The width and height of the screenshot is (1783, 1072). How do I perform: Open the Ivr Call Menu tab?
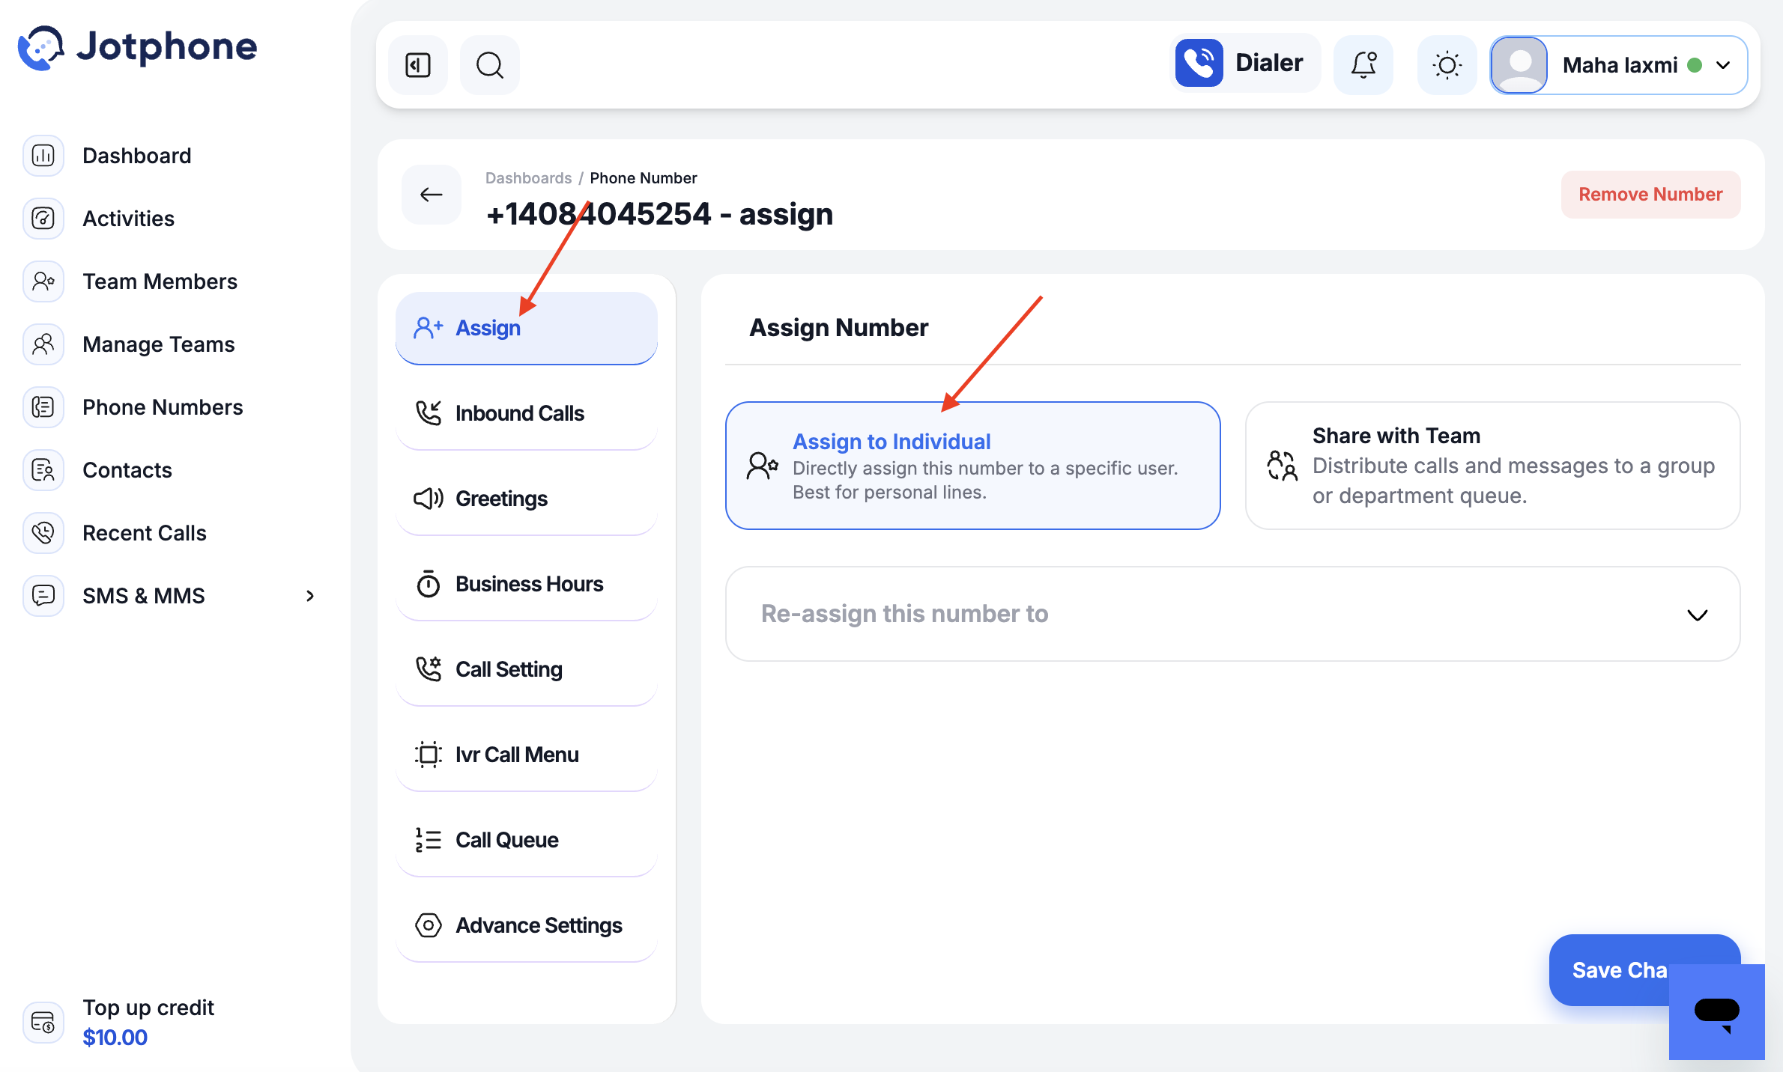click(527, 755)
